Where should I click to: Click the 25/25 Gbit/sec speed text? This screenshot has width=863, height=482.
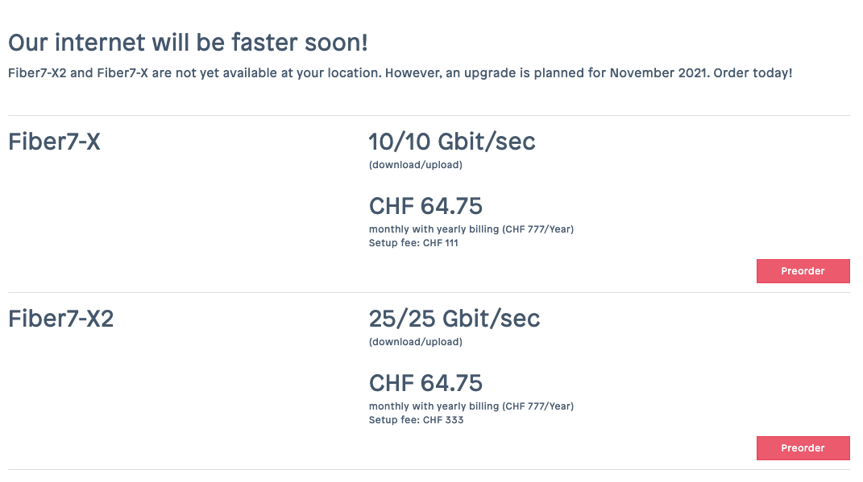(x=454, y=319)
